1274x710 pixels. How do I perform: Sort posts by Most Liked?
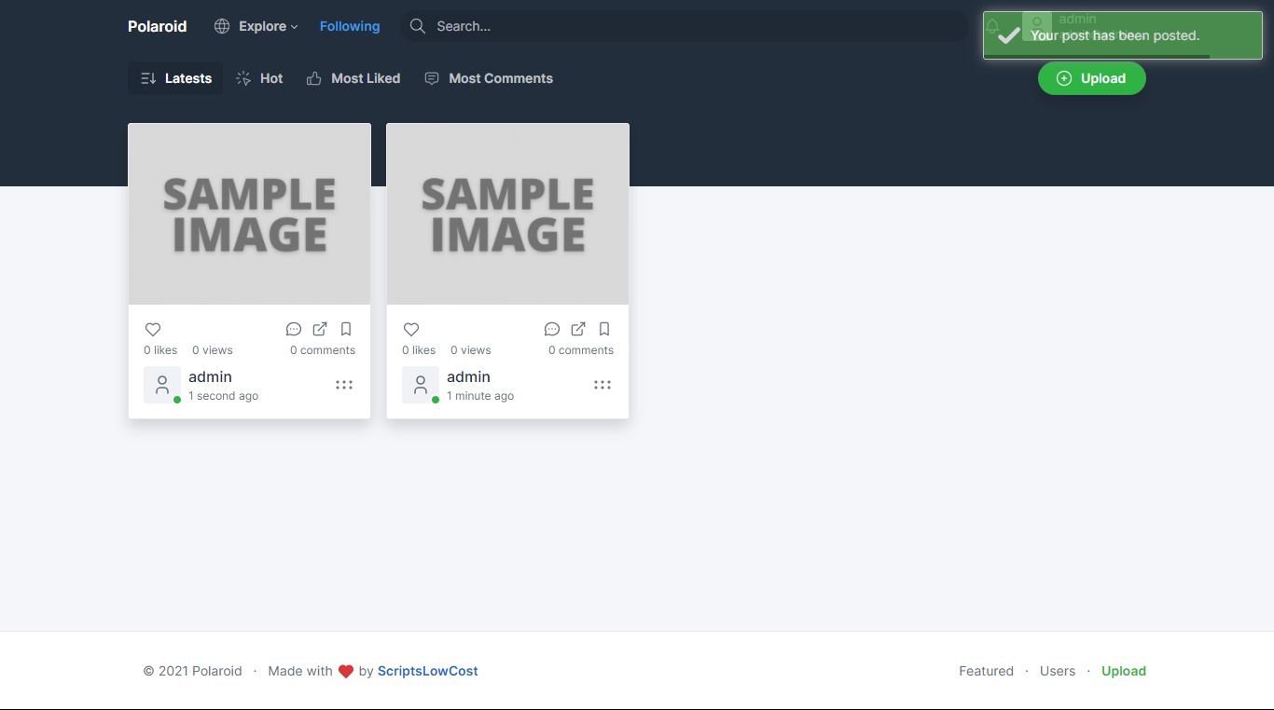(353, 78)
